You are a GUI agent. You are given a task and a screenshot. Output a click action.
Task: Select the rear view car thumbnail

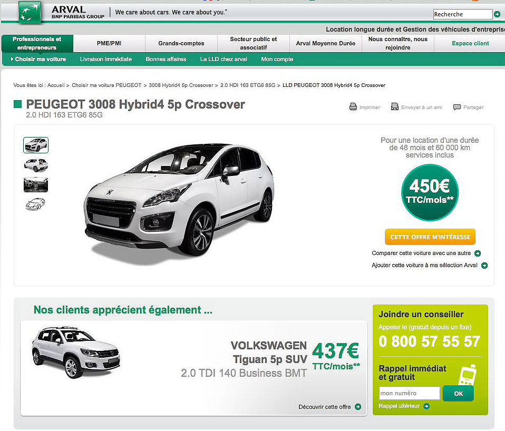pyautogui.click(x=36, y=165)
